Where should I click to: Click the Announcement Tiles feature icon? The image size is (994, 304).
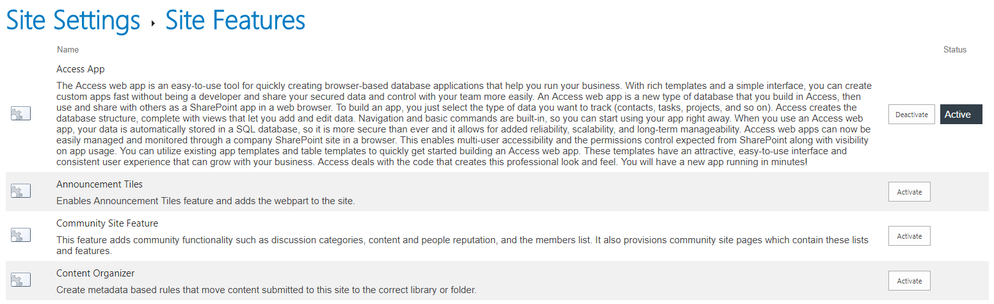pyautogui.click(x=20, y=191)
